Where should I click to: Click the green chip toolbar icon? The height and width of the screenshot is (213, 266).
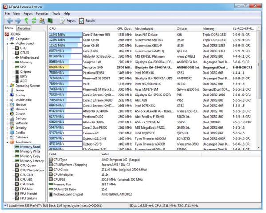[50, 21]
